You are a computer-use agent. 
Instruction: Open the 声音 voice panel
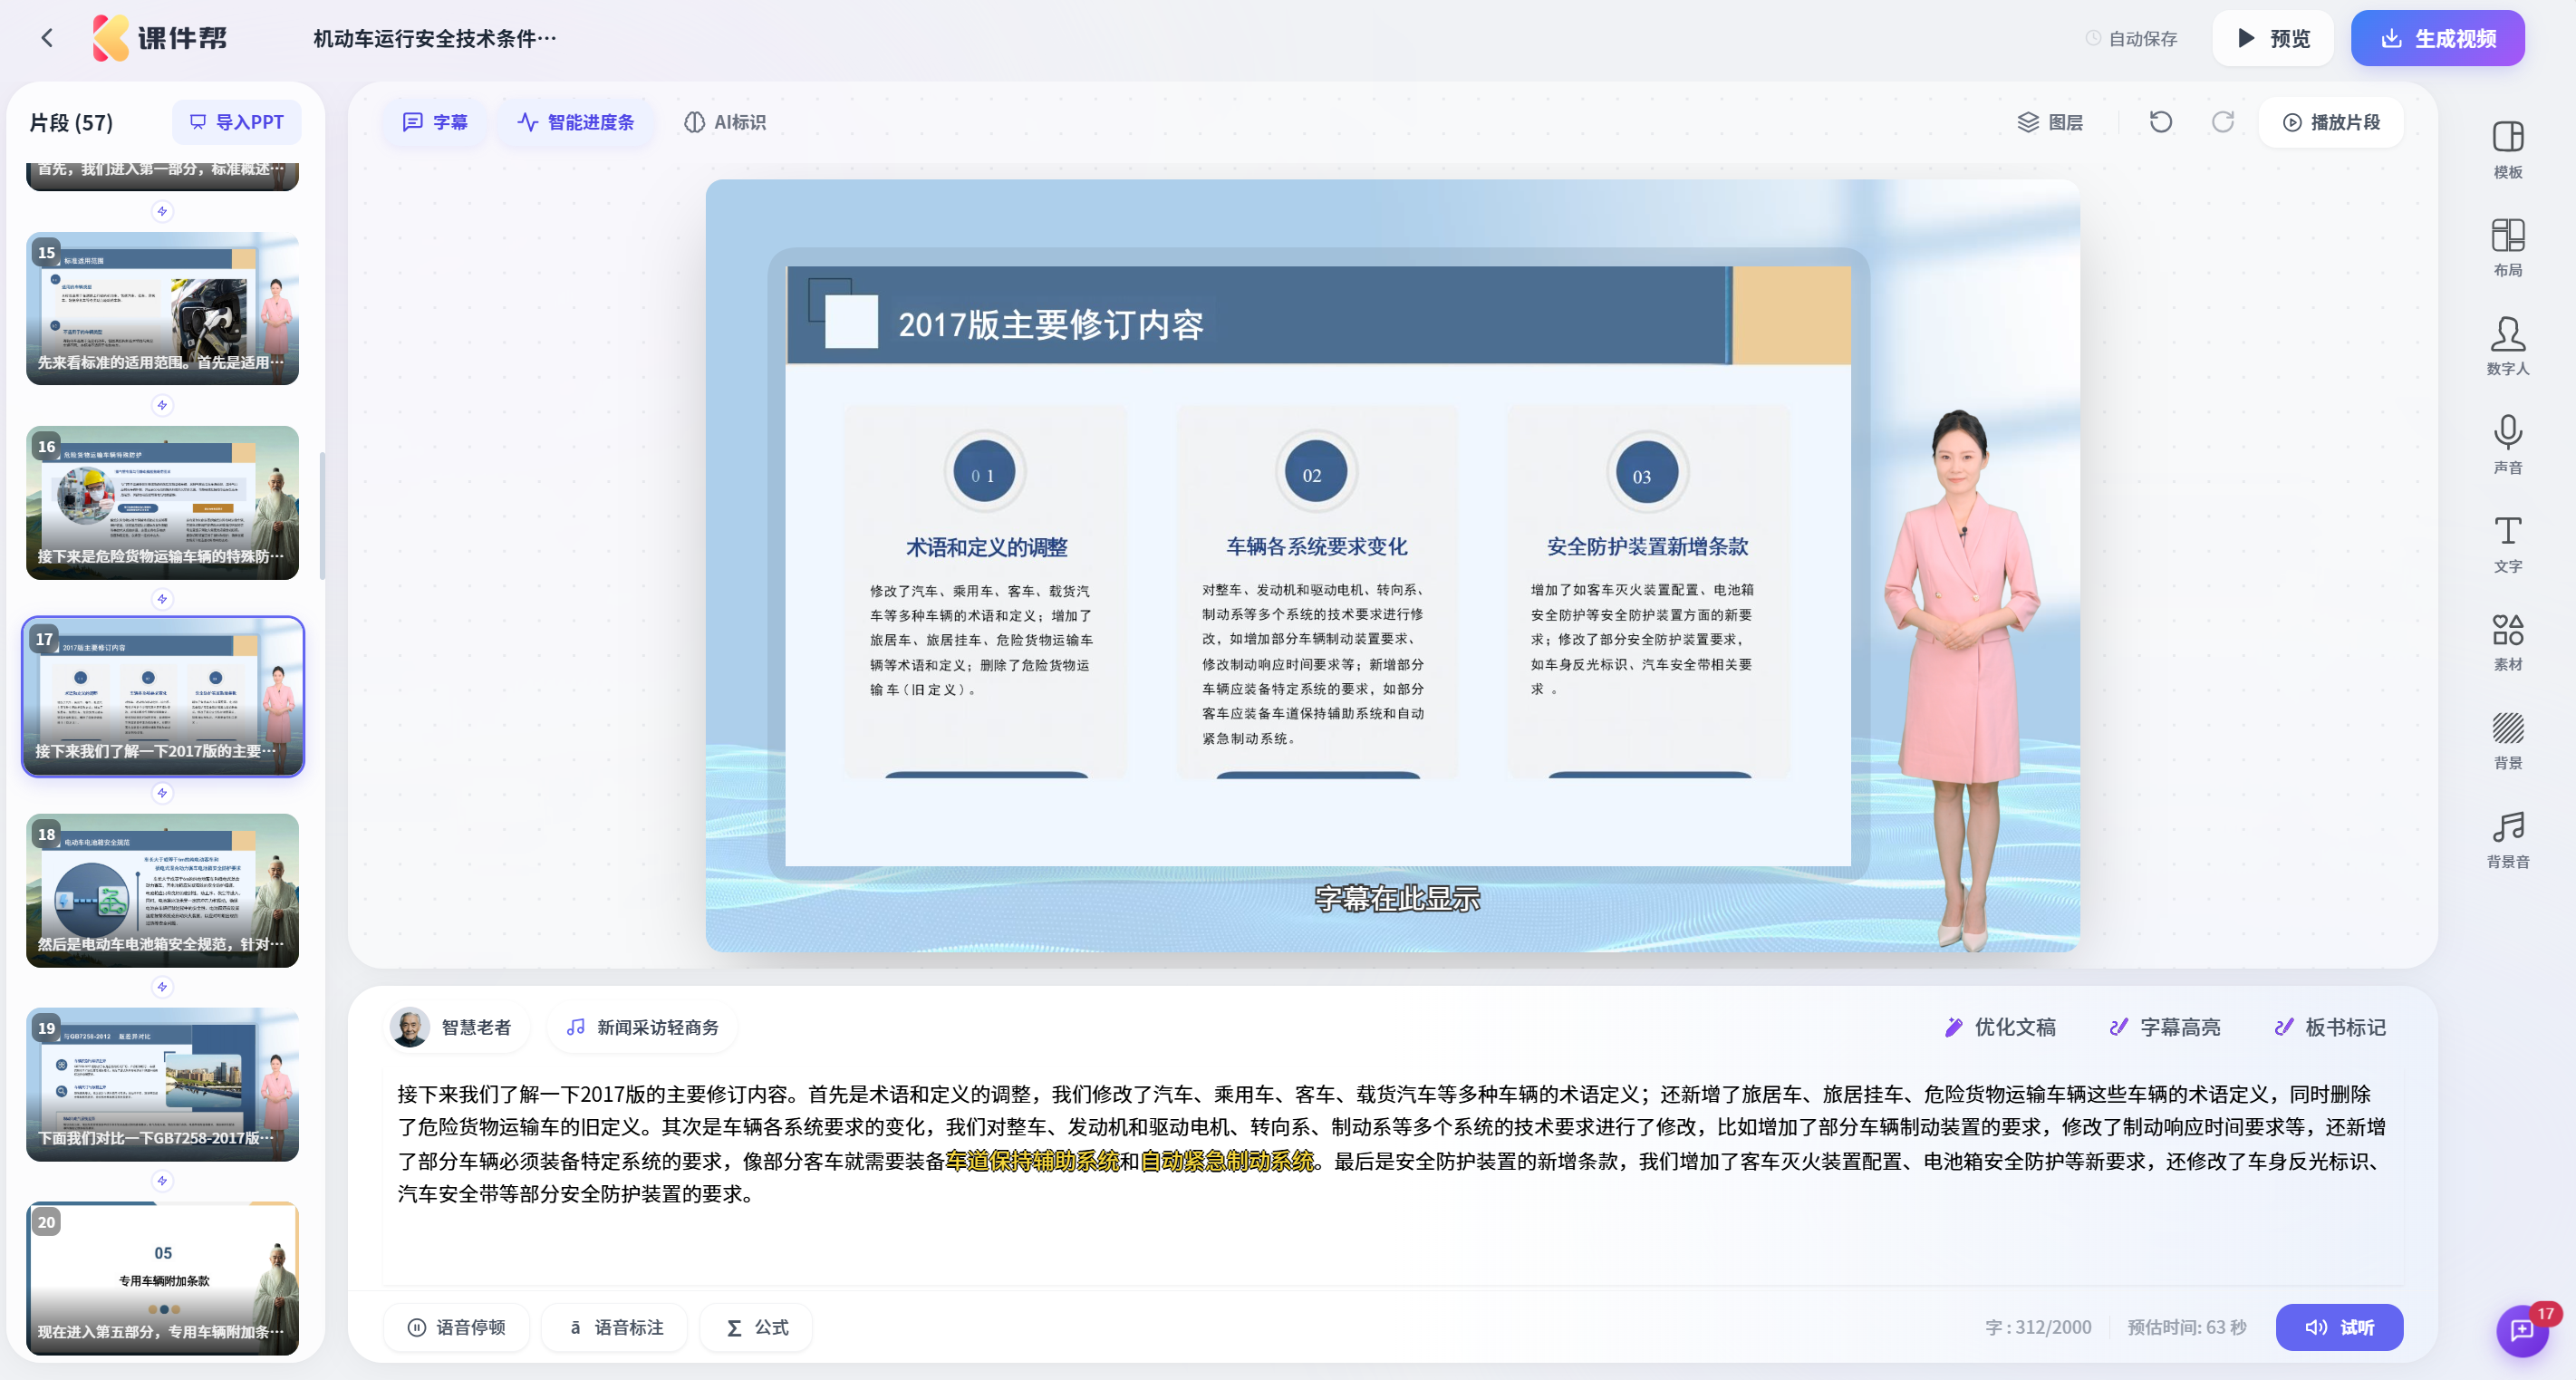point(2507,445)
